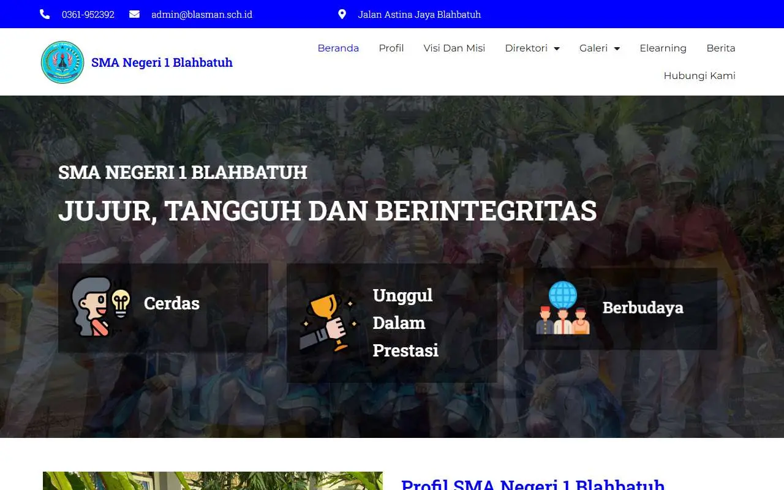Click the Berbudaya heading text
This screenshot has width=784, height=490.
pos(643,307)
